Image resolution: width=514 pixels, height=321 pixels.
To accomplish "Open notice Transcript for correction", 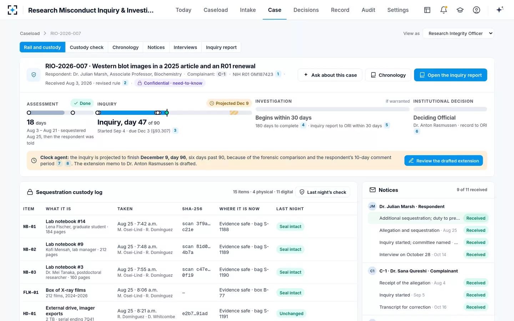I will coord(428,307).
